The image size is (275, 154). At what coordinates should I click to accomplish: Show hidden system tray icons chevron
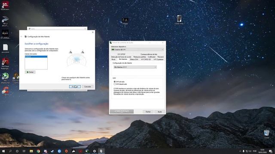[240, 151]
